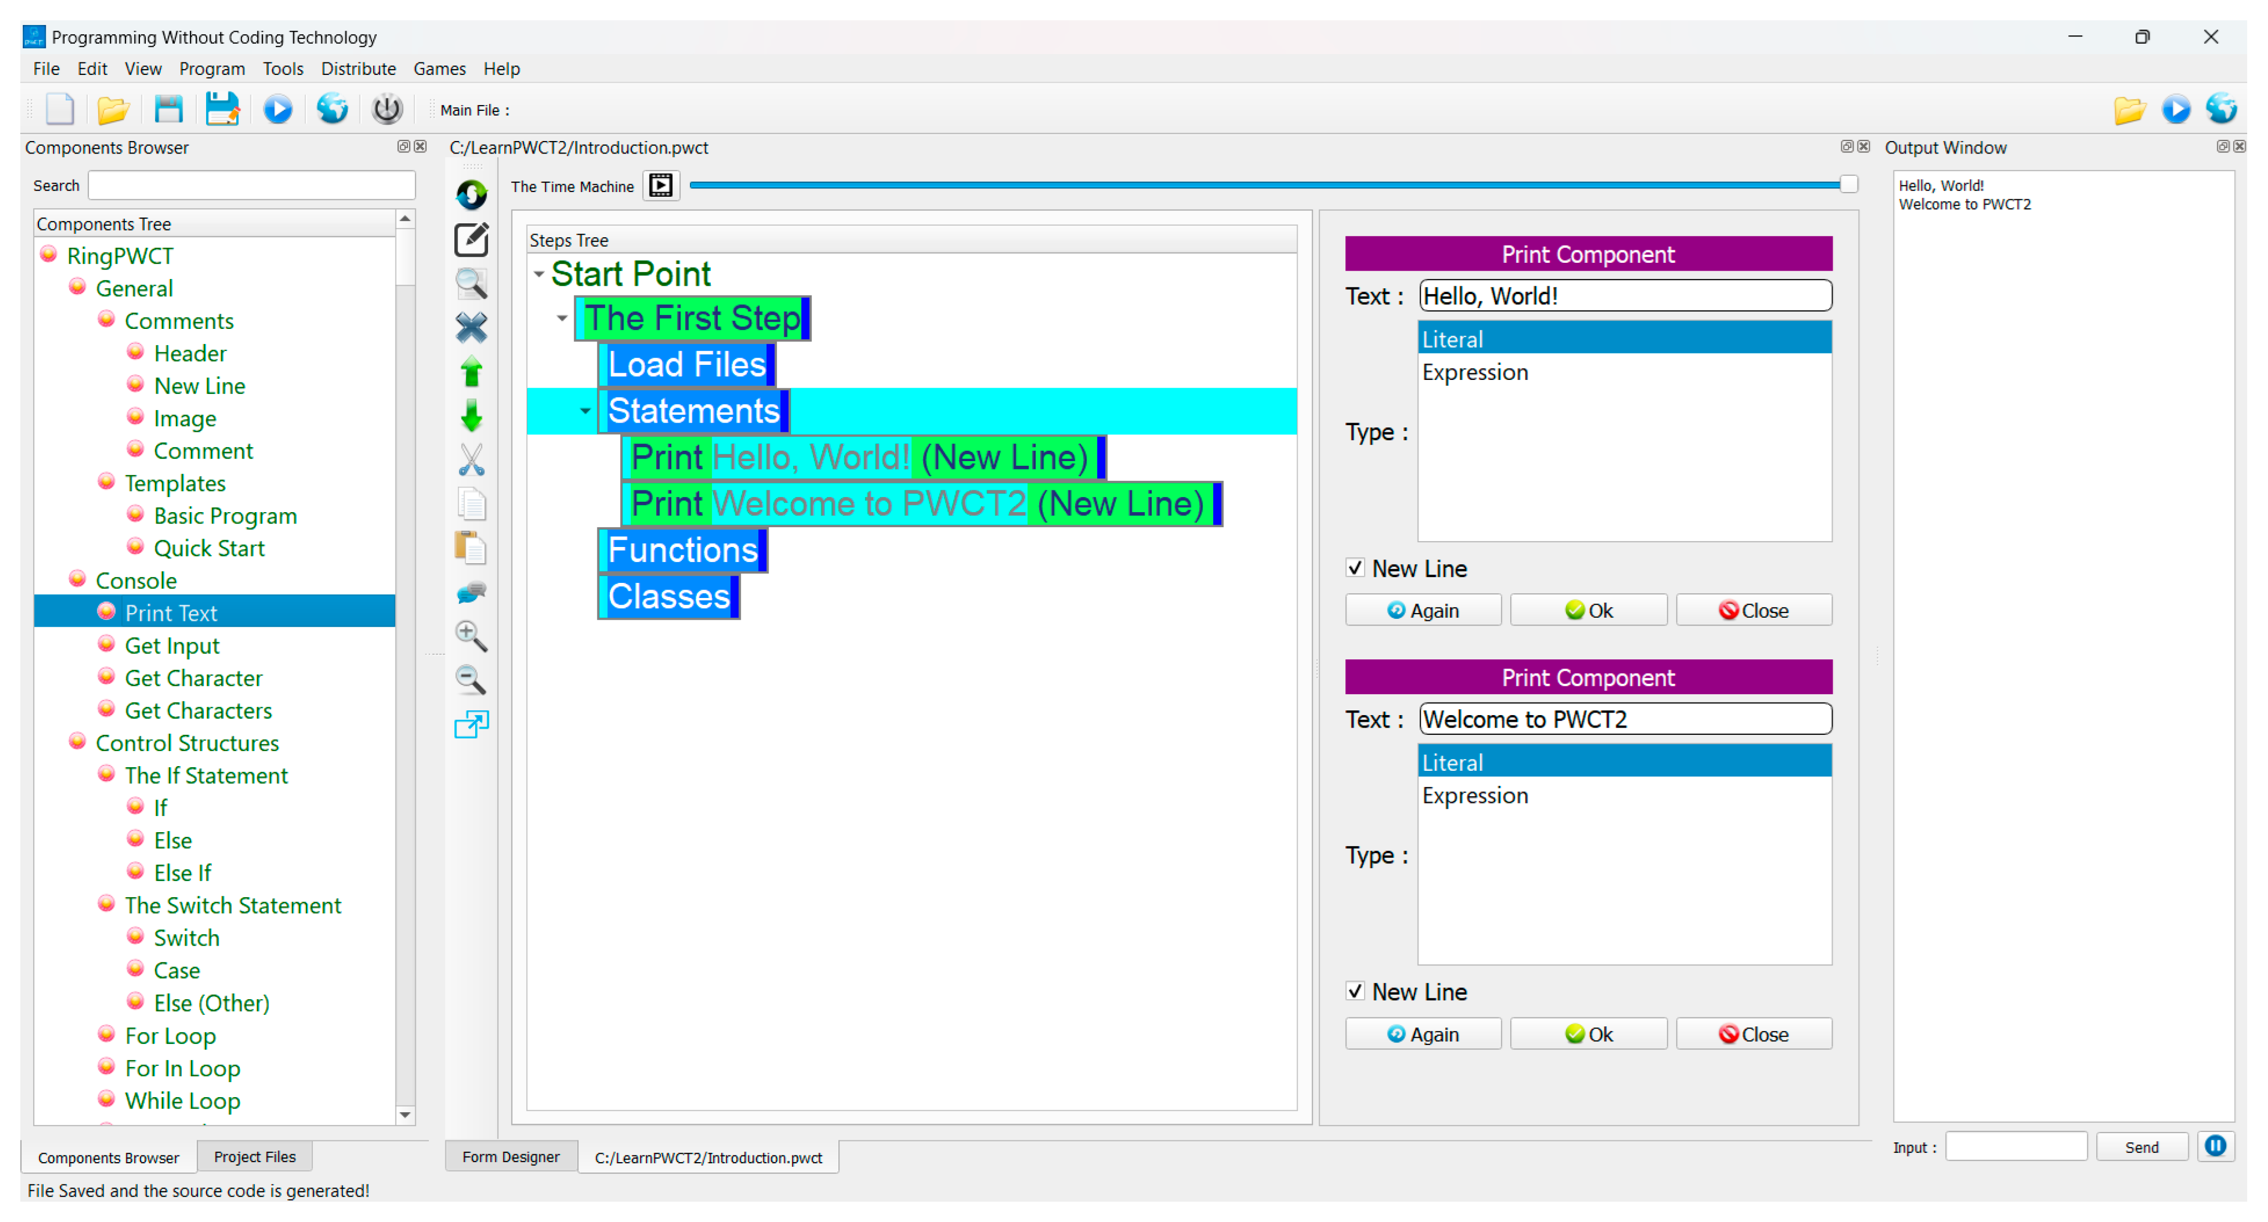Collapse the Statements step in Steps Tree
This screenshot has width=2268, height=1222.
tap(584, 411)
